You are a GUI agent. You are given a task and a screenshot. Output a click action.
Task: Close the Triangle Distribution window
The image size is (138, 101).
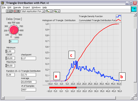tap(135, 3)
